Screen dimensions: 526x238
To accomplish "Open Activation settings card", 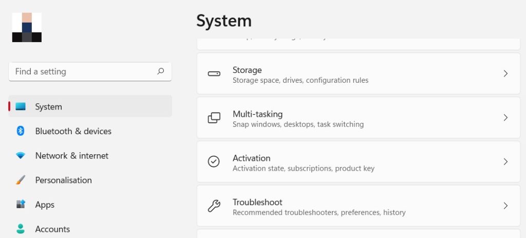I will pos(358,161).
